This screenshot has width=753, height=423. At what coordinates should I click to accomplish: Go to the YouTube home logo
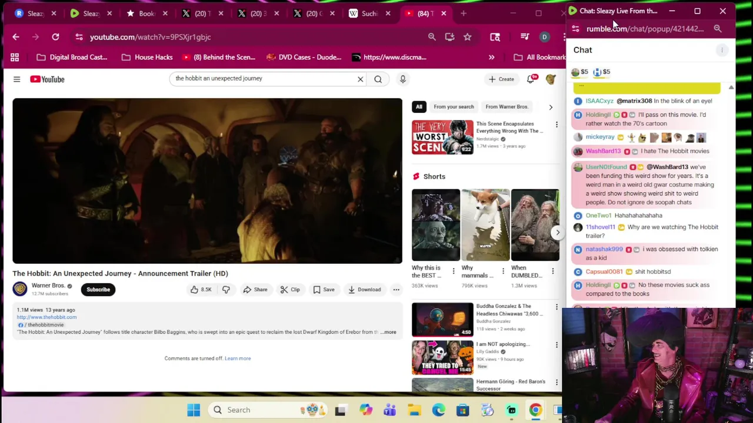tap(47, 79)
